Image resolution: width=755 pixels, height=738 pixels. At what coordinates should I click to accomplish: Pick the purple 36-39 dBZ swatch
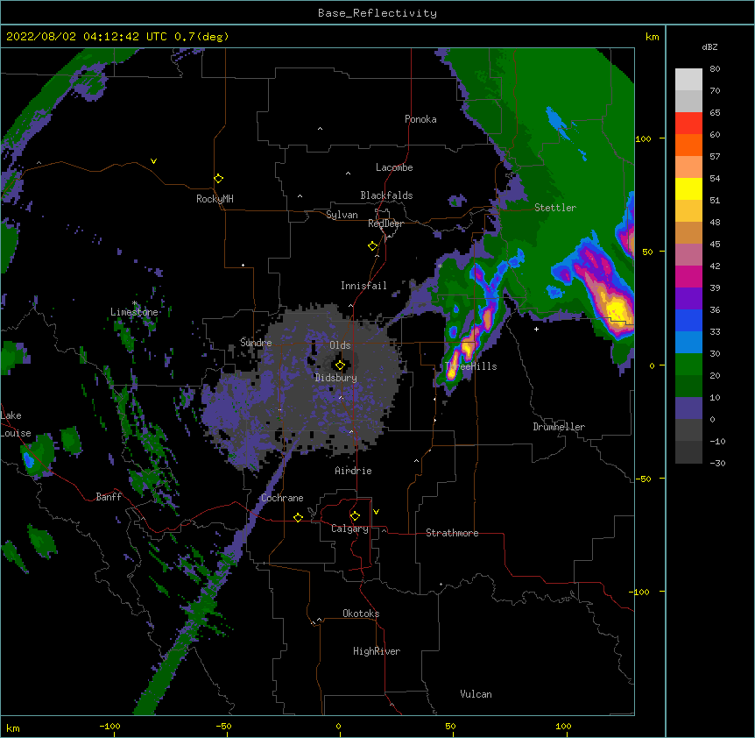pos(688,299)
